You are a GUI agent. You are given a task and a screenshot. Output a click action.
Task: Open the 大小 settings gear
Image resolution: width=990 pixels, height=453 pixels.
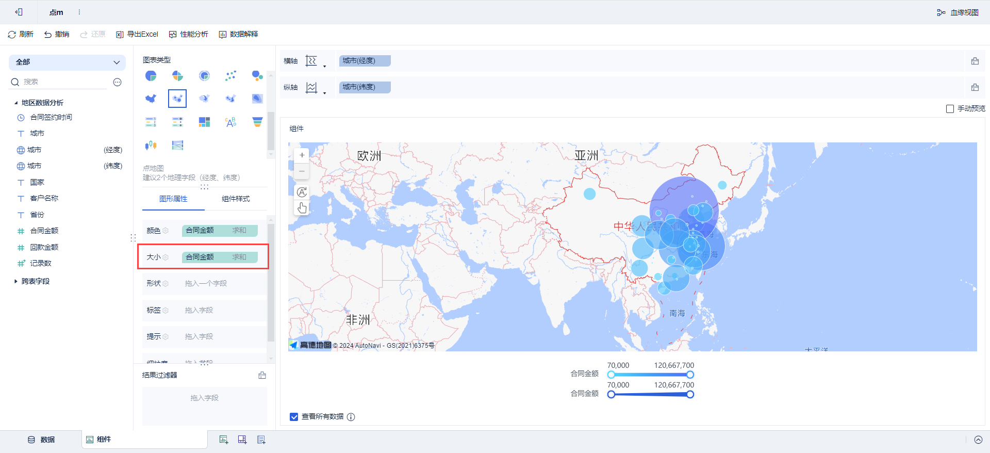[166, 257]
